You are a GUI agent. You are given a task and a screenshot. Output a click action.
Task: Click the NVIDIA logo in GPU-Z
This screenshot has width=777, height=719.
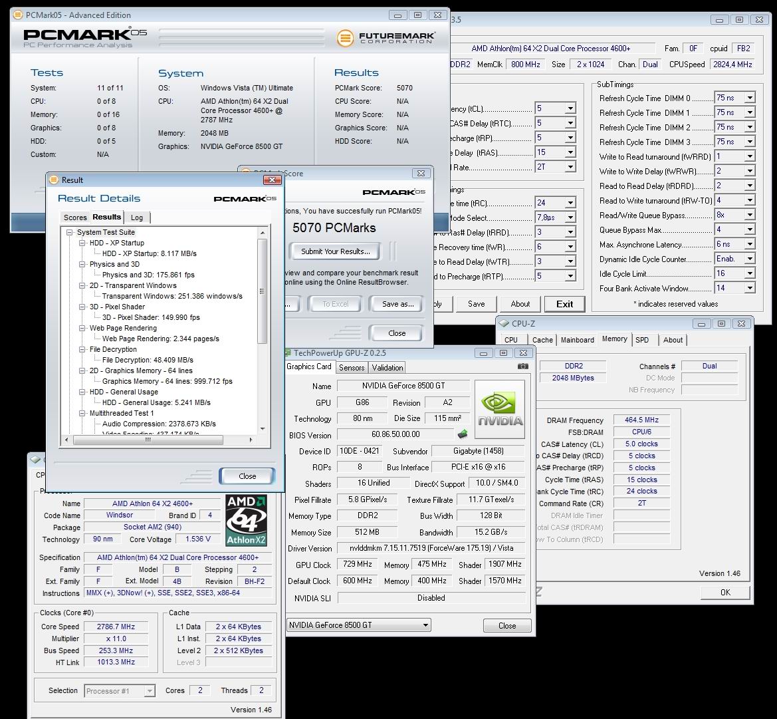tap(500, 410)
